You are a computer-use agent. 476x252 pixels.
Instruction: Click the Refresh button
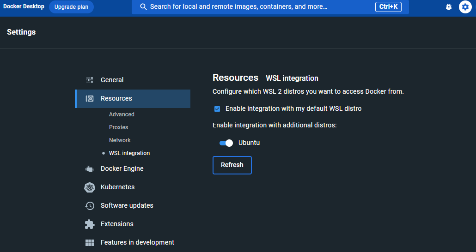tap(232, 165)
